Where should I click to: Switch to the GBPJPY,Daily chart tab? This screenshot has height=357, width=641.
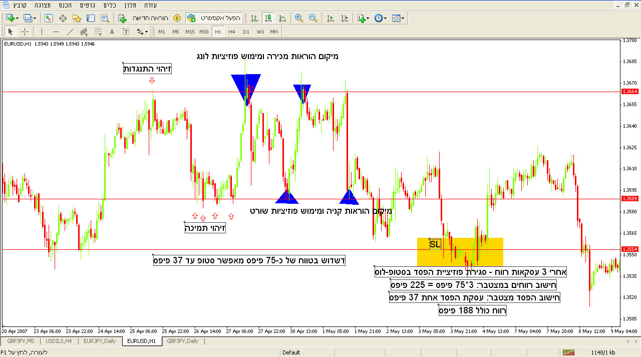point(182,341)
